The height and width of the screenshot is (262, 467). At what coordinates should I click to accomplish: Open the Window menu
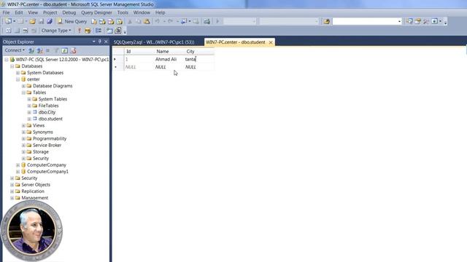pyautogui.click(x=142, y=12)
